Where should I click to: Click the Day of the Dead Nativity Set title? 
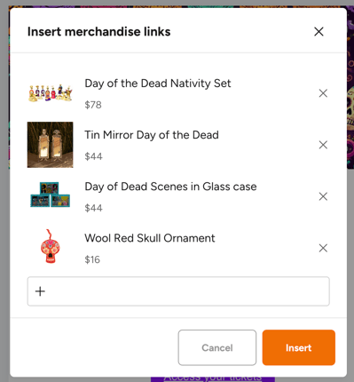158,84
